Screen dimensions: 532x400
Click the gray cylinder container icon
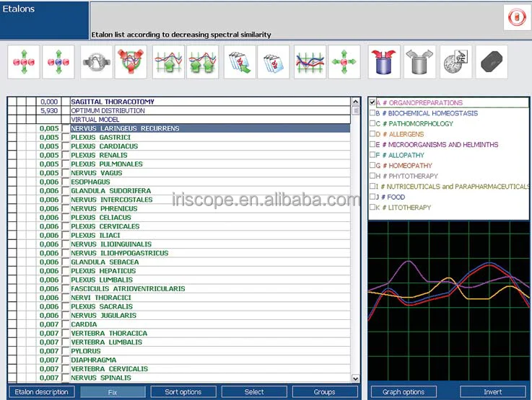[419, 63]
